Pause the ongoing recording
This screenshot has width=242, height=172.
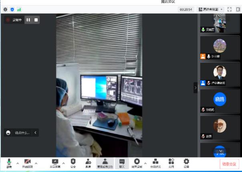pyautogui.click(x=28, y=20)
